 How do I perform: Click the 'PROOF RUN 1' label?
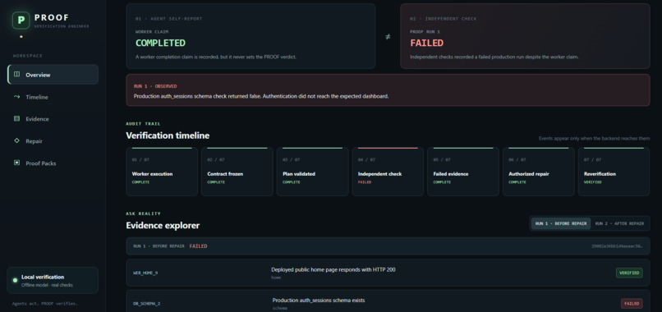(x=425, y=32)
